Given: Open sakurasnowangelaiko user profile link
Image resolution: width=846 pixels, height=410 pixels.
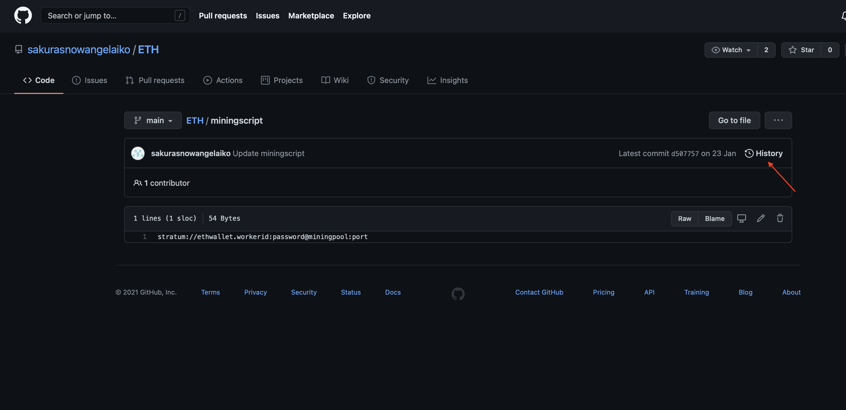Looking at the screenshot, I should (79, 50).
